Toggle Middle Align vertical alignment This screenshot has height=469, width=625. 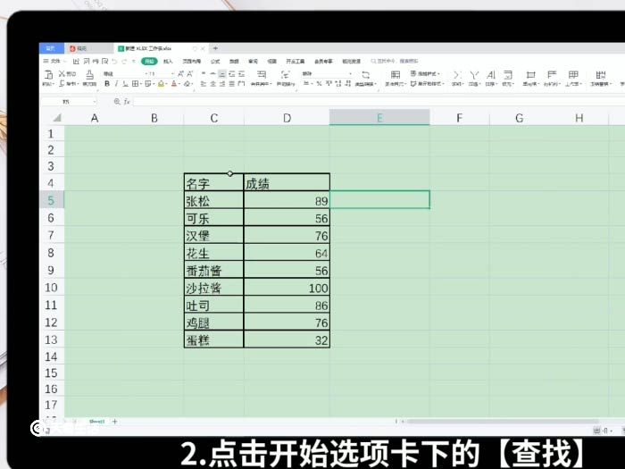click(x=212, y=74)
